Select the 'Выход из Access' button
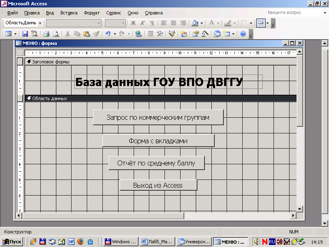Image resolution: width=329 pixels, height=247 pixels. pyautogui.click(x=158, y=185)
